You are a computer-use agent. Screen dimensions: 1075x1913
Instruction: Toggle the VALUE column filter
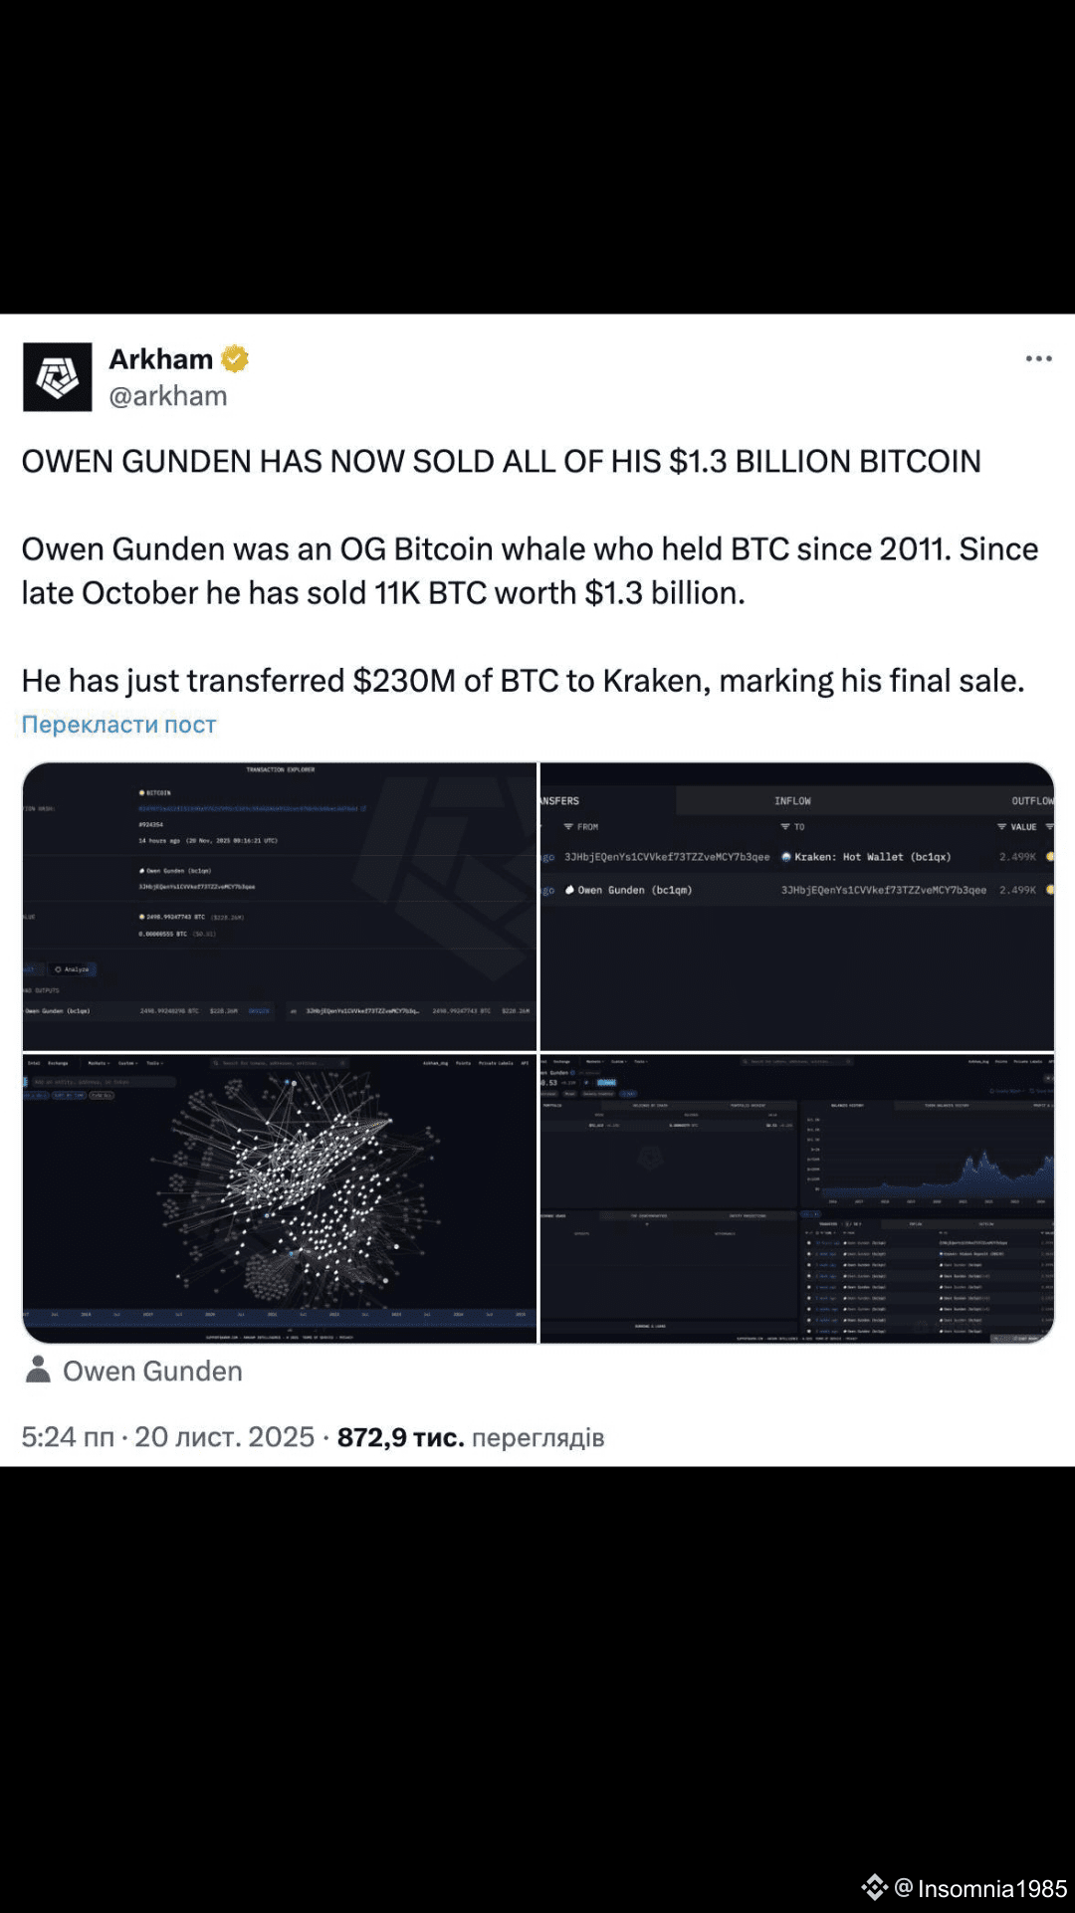point(1001,826)
